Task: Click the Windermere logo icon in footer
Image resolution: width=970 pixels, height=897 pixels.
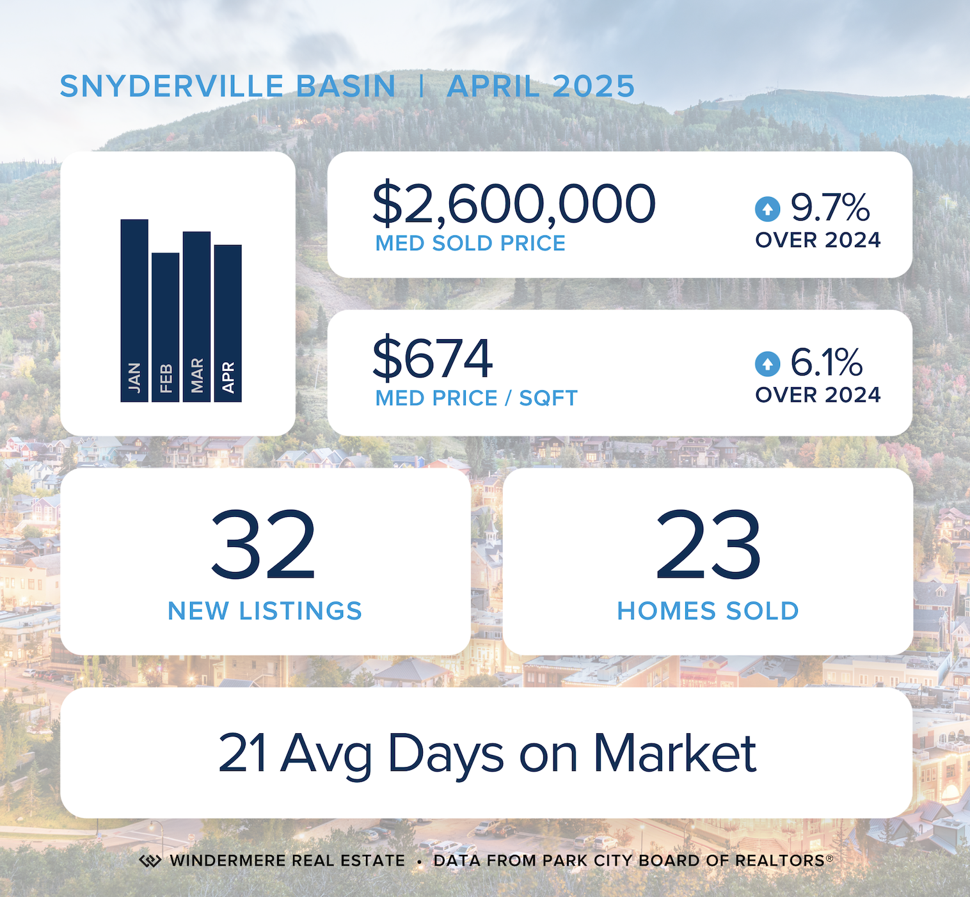Action: point(150,861)
